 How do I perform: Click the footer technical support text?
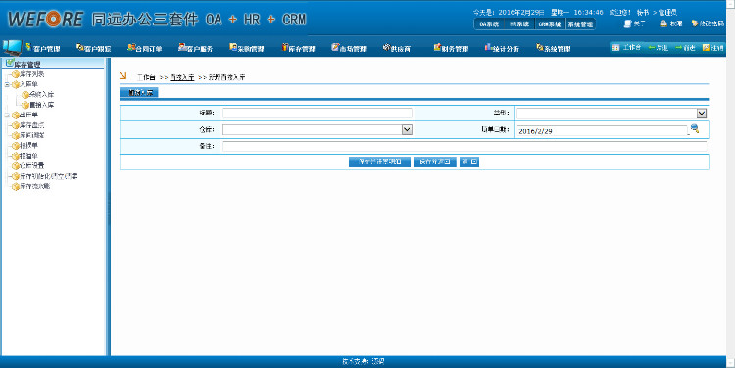[364, 361]
